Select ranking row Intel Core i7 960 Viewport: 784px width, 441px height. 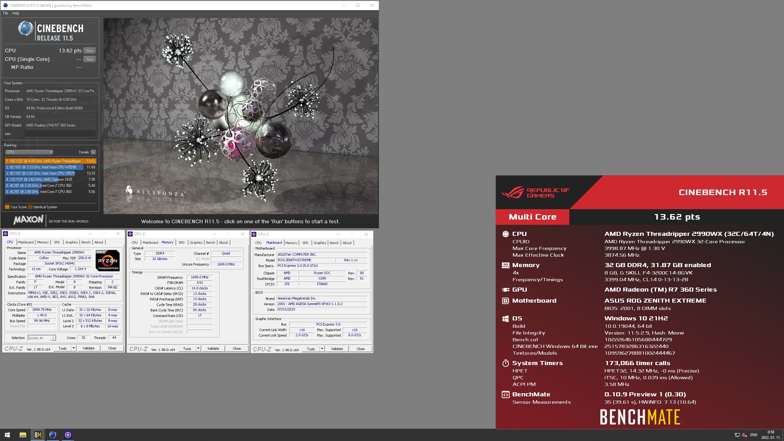tap(51, 186)
